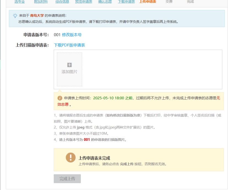Image resolution: width=228 pixels, height=190 pixels.
Task: Click the lightbulb tip icon
Action: tap(15, 16)
